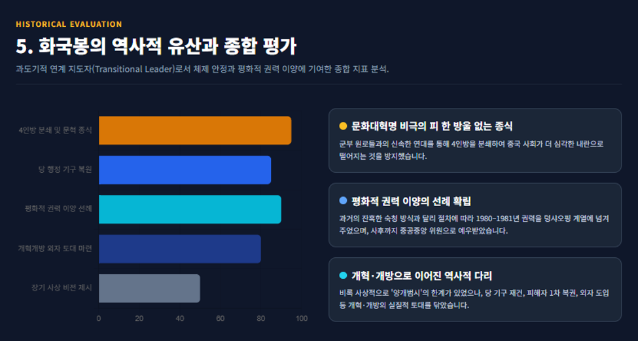The height and width of the screenshot is (341, 638).
Task: Click the blue dot beside 평화적 권력 이양의 선례 확립
Action: click(x=343, y=201)
